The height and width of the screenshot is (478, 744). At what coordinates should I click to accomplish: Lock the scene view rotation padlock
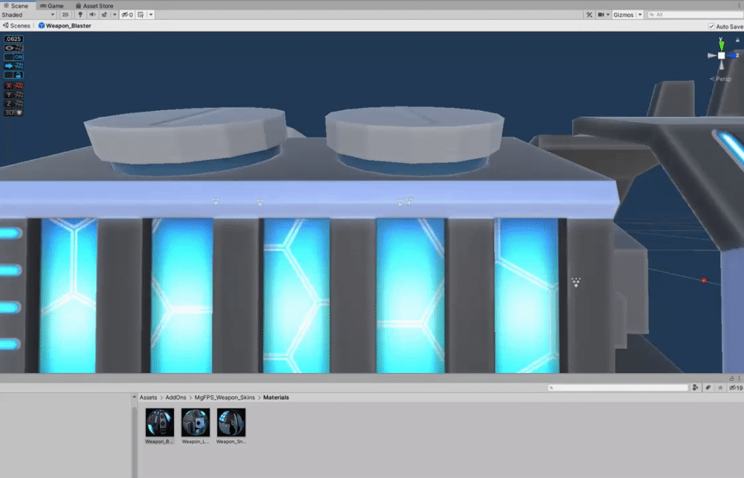(737, 40)
